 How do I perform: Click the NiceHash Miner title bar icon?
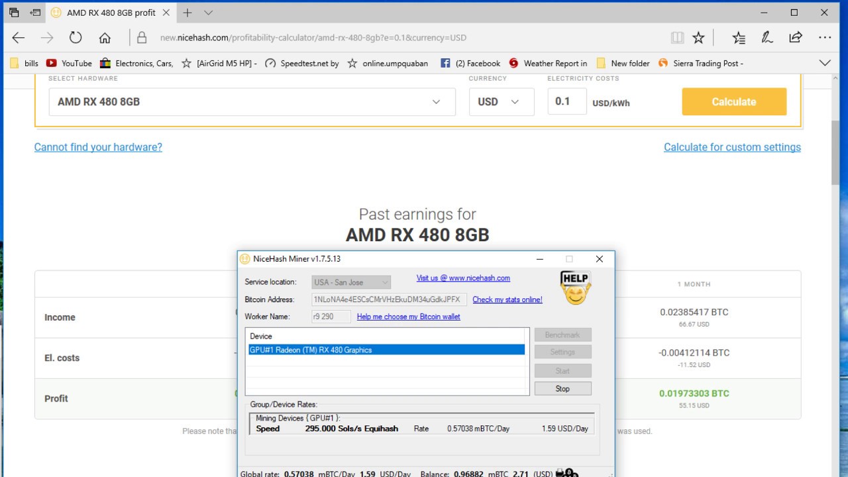pyautogui.click(x=245, y=259)
